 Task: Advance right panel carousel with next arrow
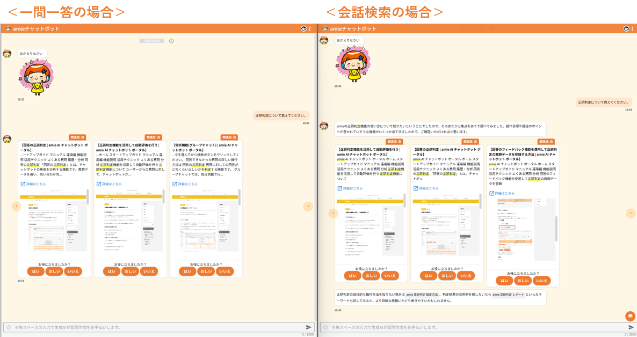pyautogui.click(x=630, y=213)
